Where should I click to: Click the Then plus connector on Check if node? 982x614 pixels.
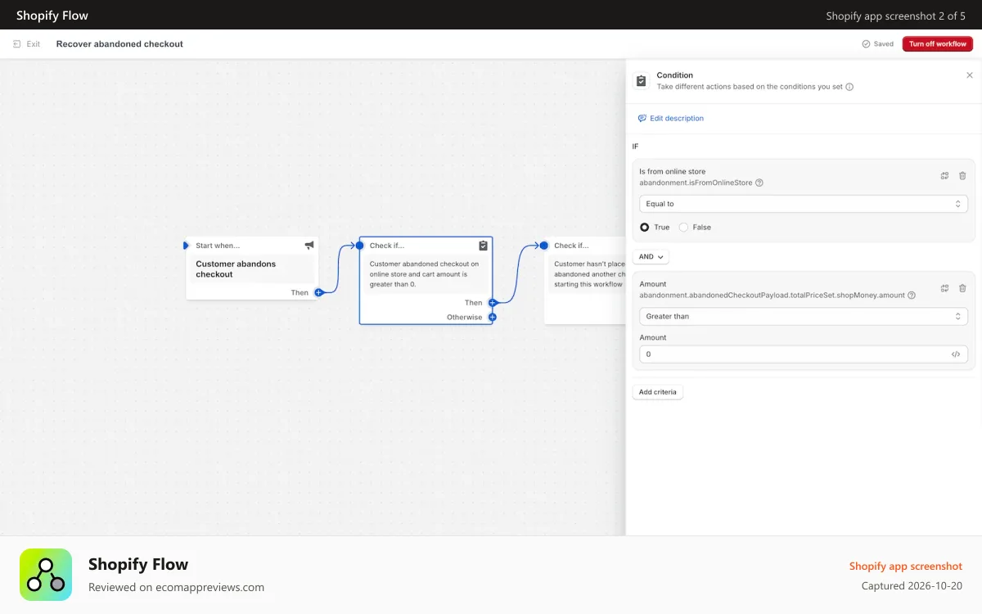click(493, 303)
